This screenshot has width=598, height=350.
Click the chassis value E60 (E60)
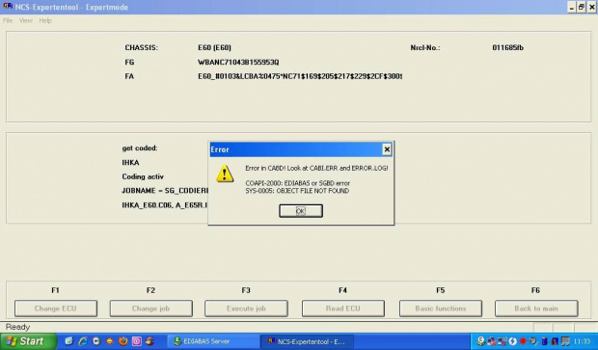click(214, 47)
